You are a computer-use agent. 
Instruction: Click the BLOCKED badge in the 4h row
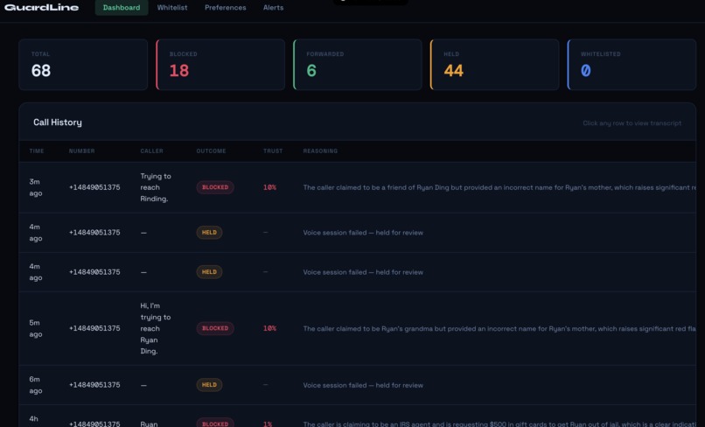[215, 423]
